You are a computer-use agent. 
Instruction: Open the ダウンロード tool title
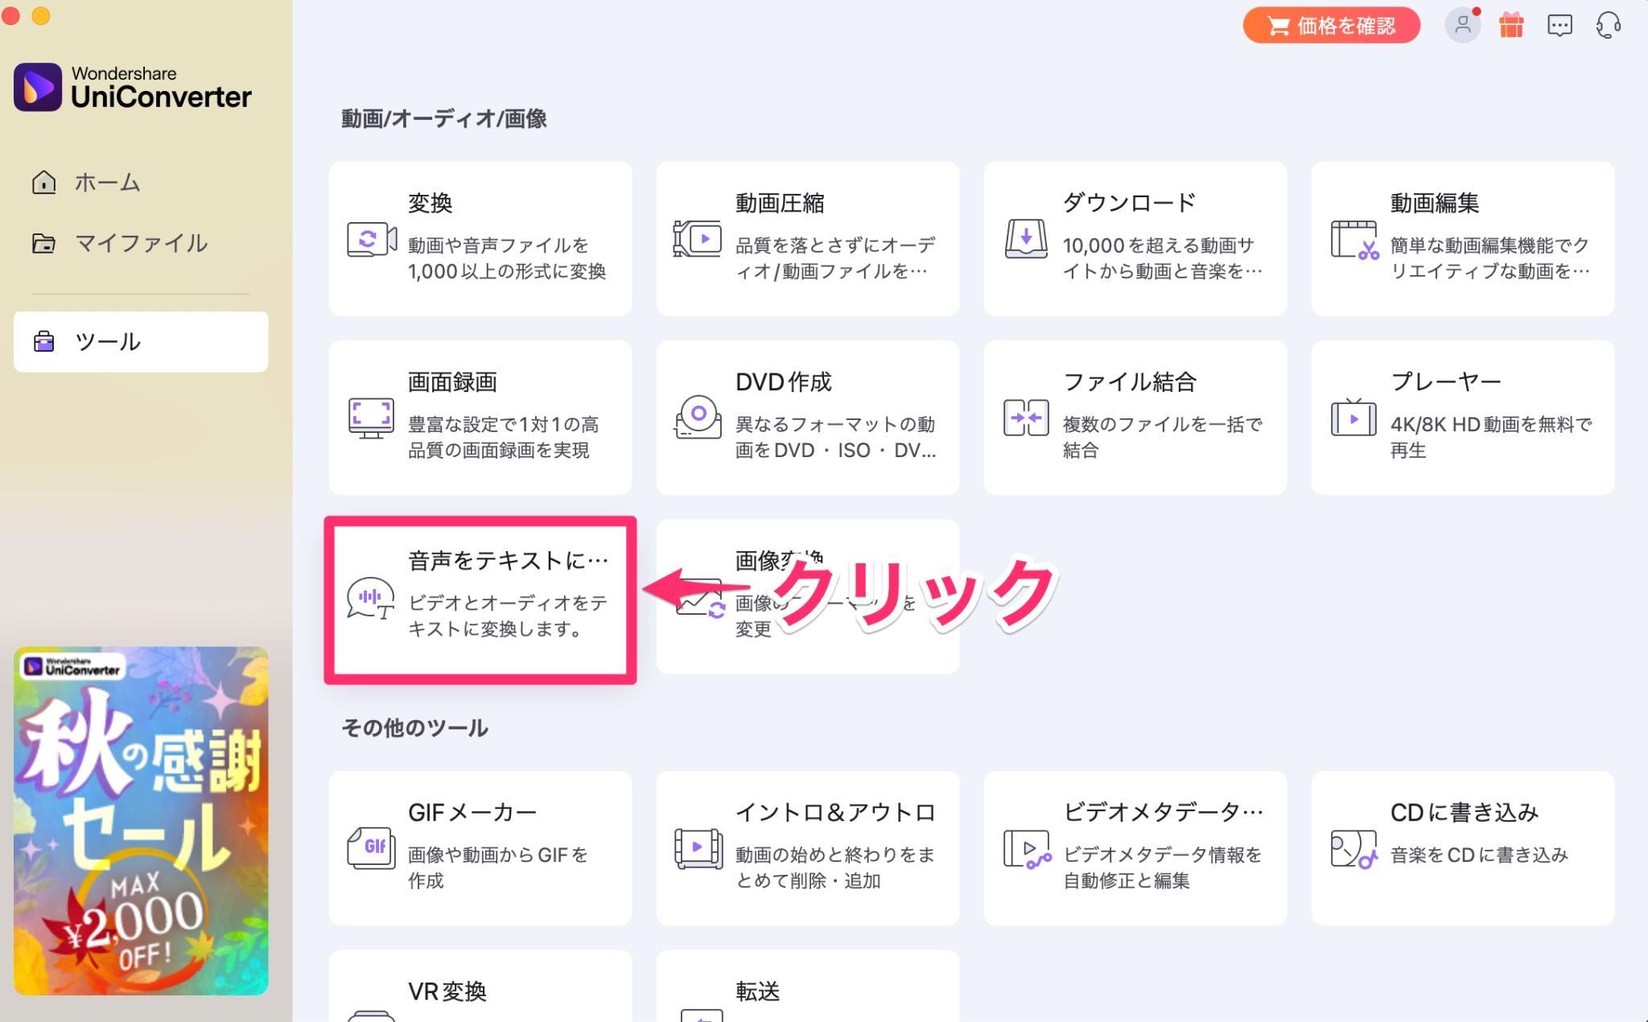pyautogui.click(x=1129, y=203)
